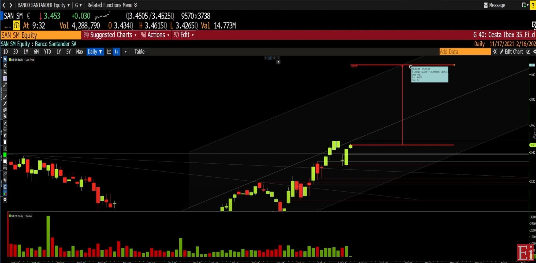Click the G 40: Cesta Ibex 35_Ei_d title
The height and width of the screenshot is (263, 536).
click(504, 35)
